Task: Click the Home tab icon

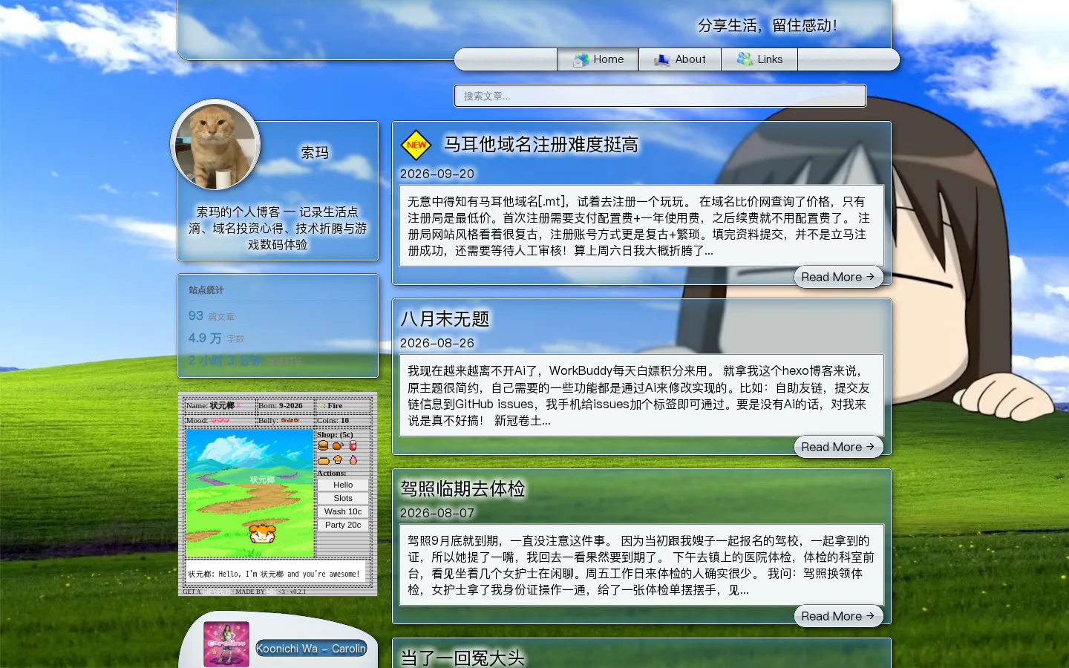Action: click(x=581, y=59)
